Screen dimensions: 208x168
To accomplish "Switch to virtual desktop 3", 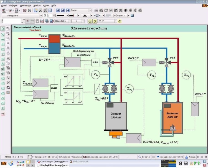I will click(28, 165).
